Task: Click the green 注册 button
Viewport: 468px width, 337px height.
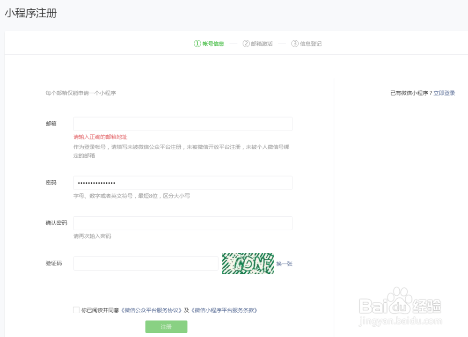Action: 166,327
